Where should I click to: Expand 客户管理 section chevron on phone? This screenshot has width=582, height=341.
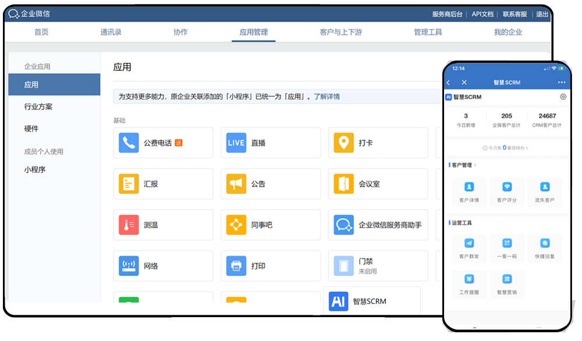[475, 165]
